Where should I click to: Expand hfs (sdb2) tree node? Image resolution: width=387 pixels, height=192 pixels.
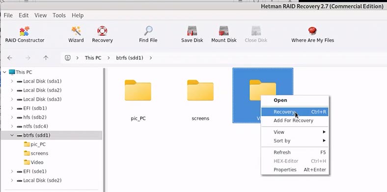12,117
